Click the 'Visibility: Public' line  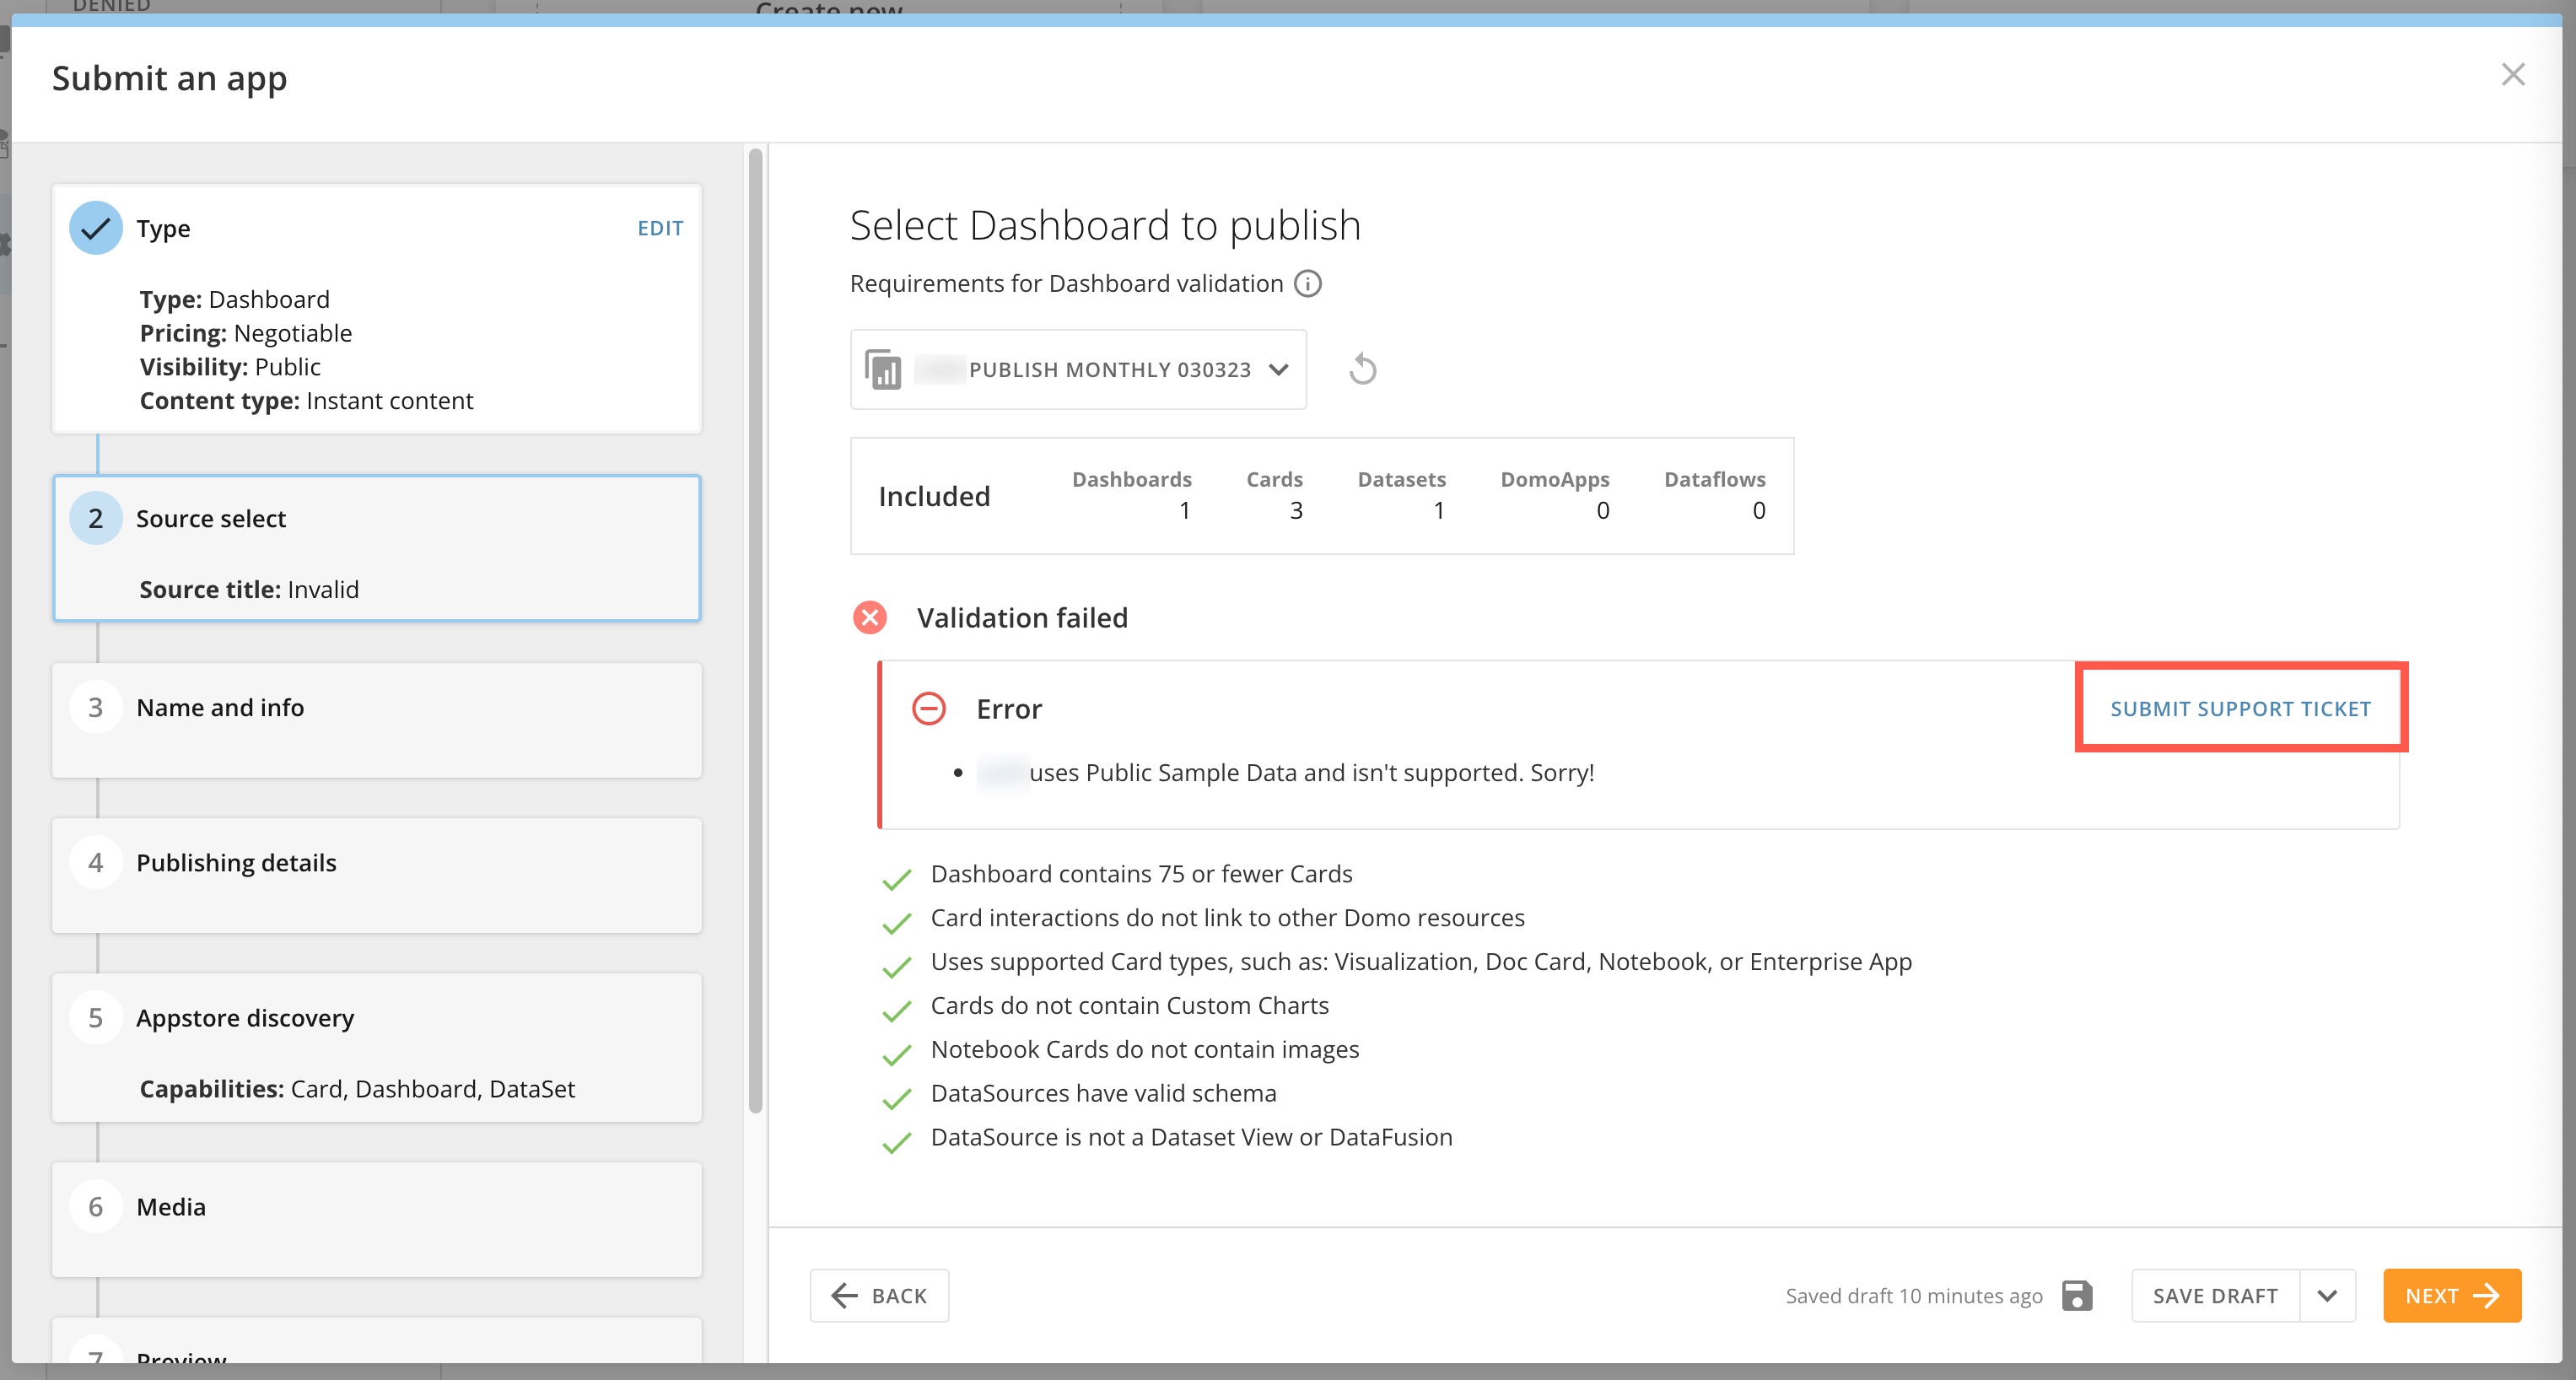pyautogui.click(x=230, y=367)
